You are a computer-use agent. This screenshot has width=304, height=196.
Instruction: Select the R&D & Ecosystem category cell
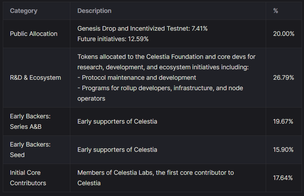35,78
